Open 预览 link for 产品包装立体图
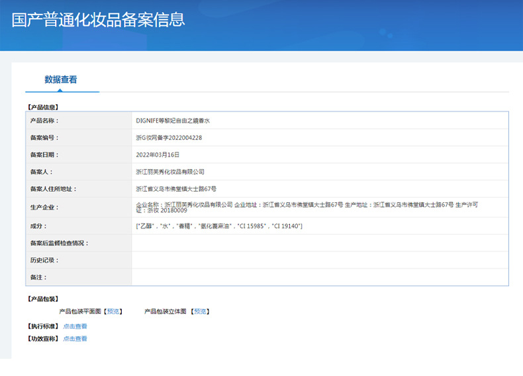Screen dimensions: 523x376 coord(200,312)
